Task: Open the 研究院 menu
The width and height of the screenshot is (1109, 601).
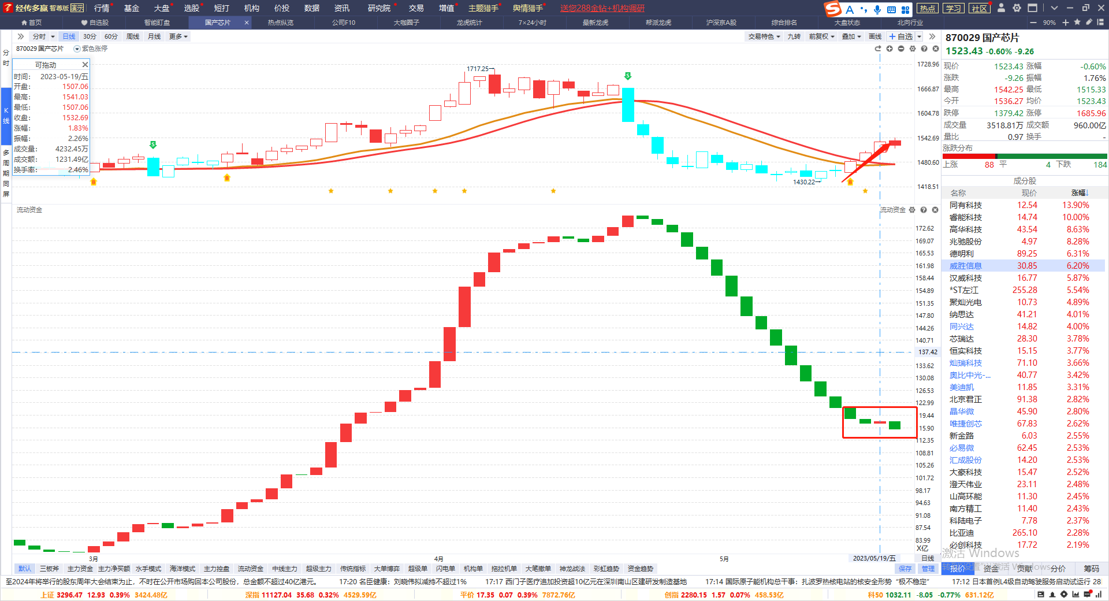Action: coord(379,8)
